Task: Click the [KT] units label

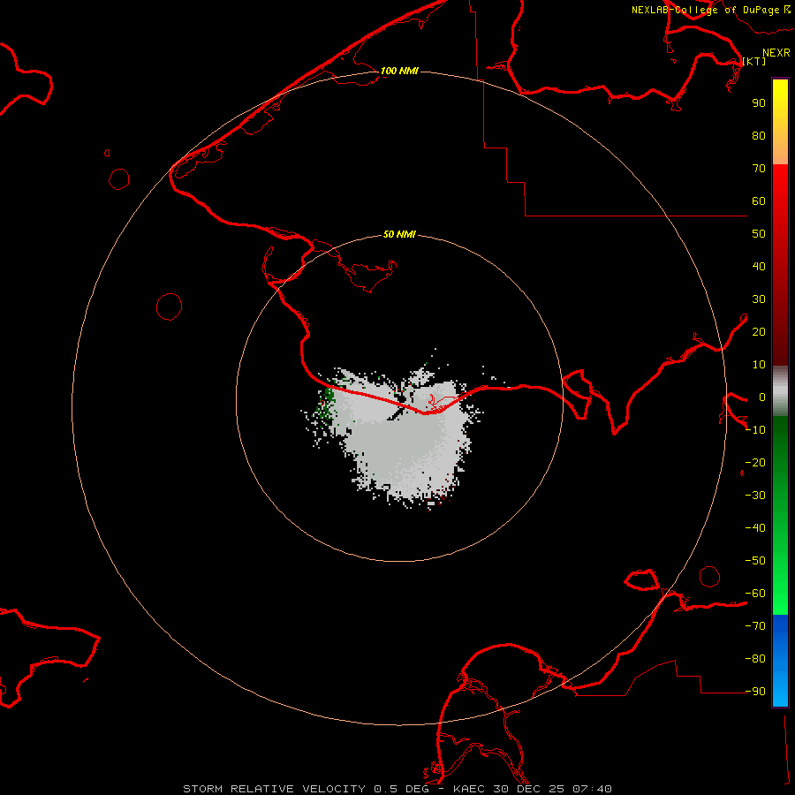Action: tap(754, 61)
